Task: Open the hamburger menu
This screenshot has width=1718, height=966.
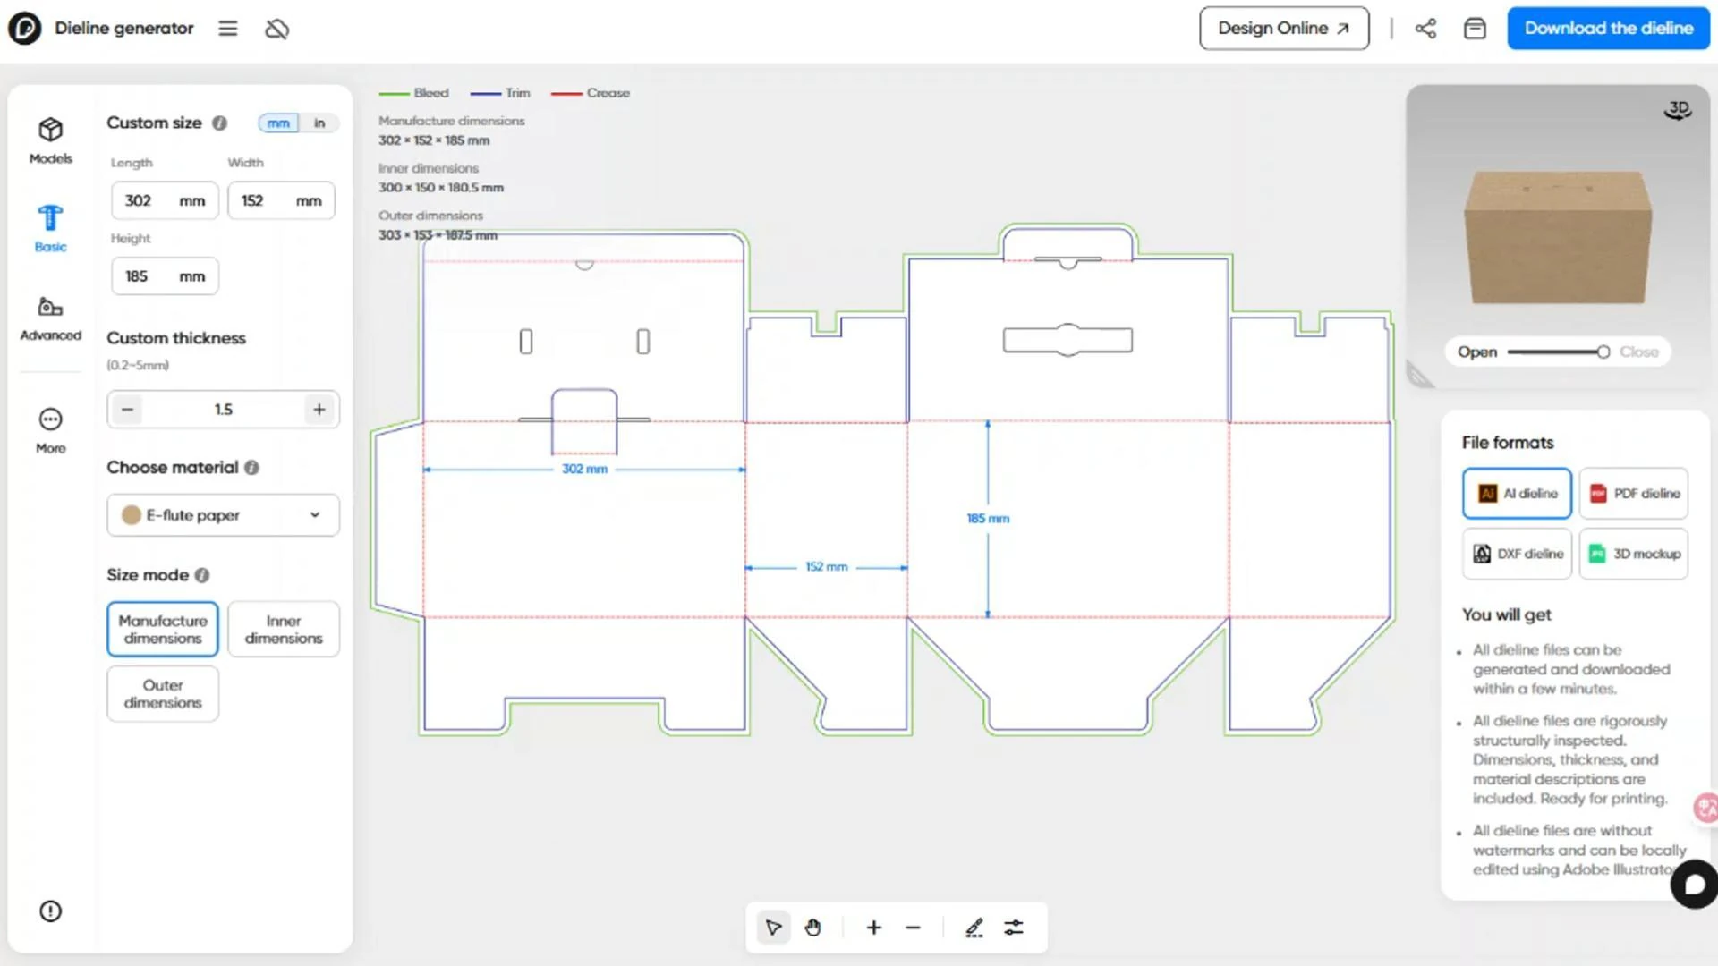Action: click(228, 29)
